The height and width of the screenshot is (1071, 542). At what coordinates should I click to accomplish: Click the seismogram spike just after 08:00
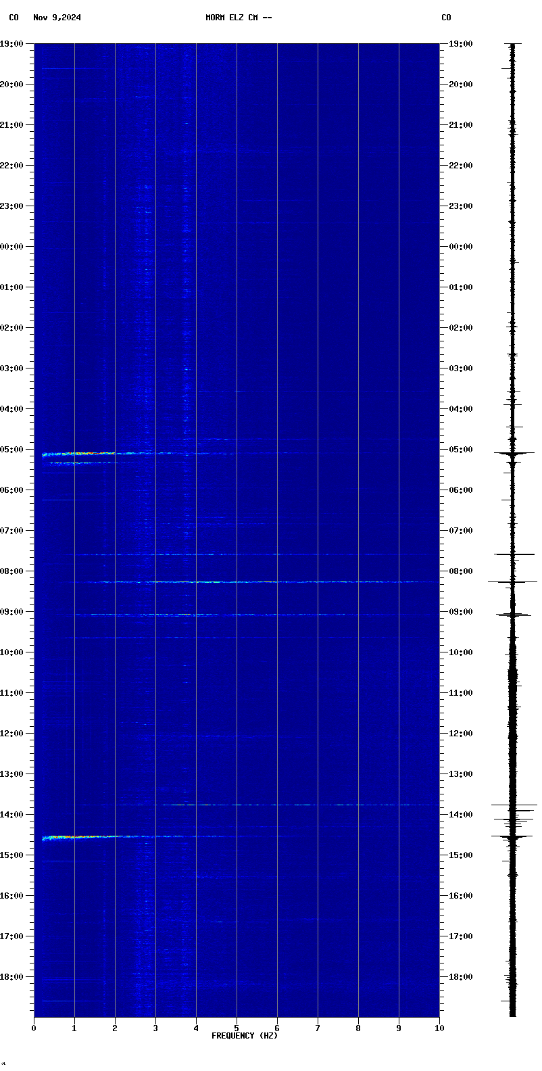512,581
